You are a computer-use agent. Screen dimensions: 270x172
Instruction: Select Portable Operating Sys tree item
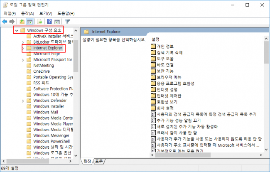50,77
